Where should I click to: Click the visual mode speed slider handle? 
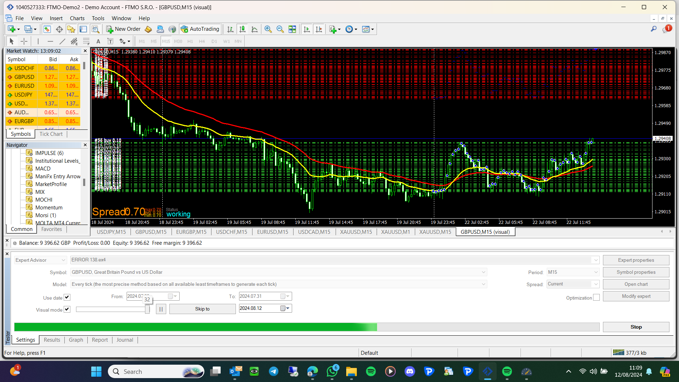(x=147, y=309)
